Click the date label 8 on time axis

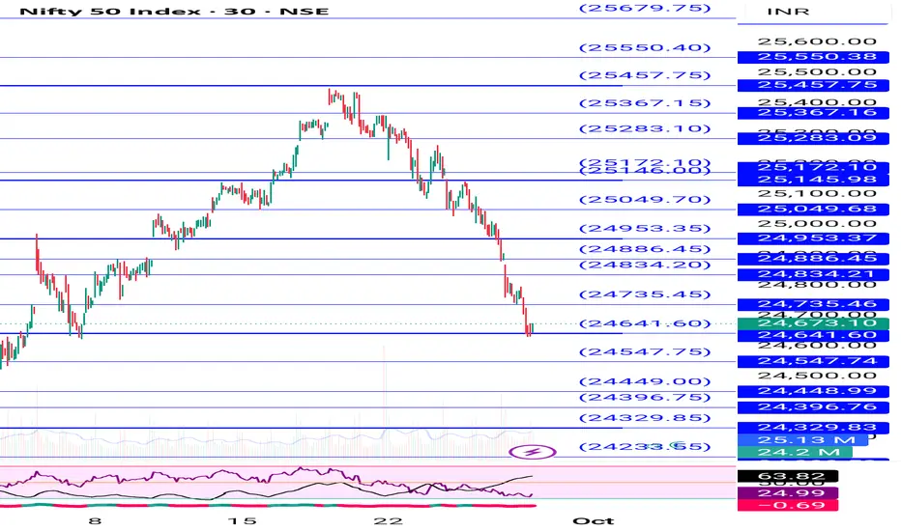click(x=96, y=521)
